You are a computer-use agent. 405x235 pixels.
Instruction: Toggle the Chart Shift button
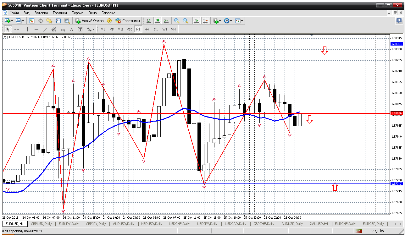[205, 21]
